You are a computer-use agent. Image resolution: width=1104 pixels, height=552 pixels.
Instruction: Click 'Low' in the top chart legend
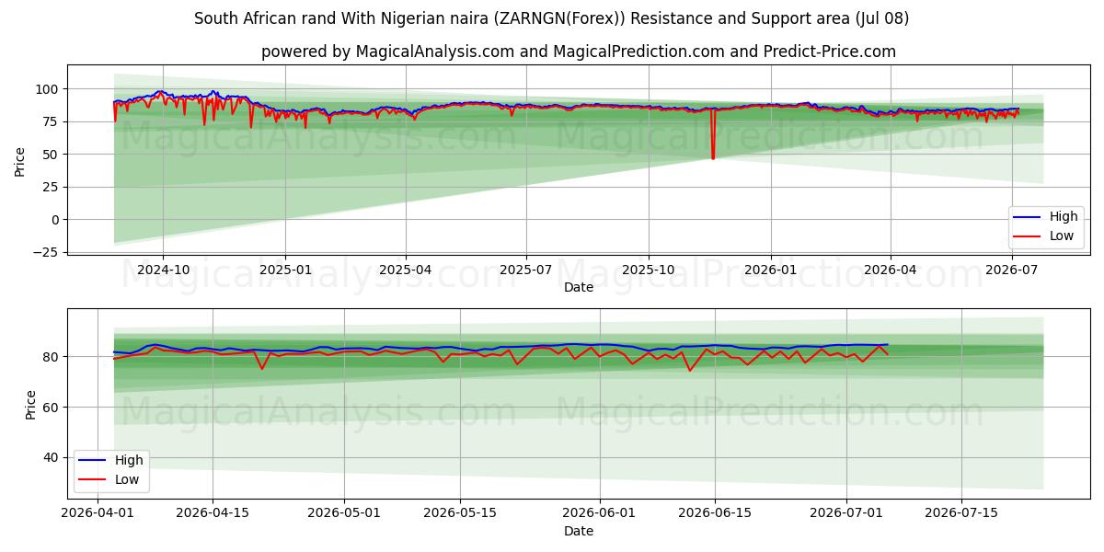click(x=1062, y=236)
